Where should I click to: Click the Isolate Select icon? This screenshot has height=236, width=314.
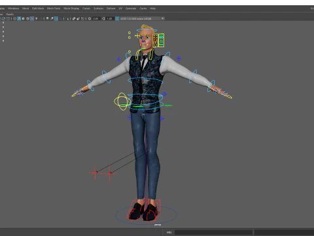(67, 18)
